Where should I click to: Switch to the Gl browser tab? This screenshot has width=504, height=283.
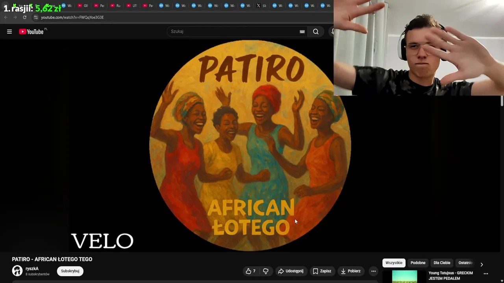(83, 6)
